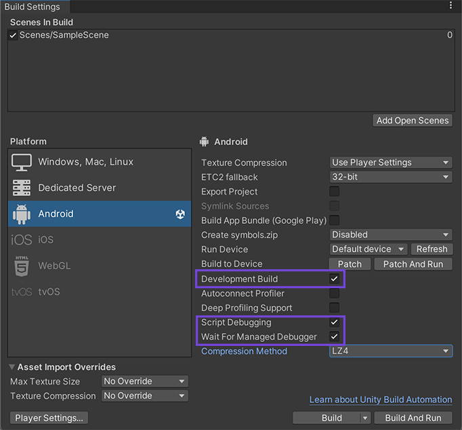Toggle the Scenes/SampleScene checkbox
This screenshot has width=462, height=430.
click(13, 35)
